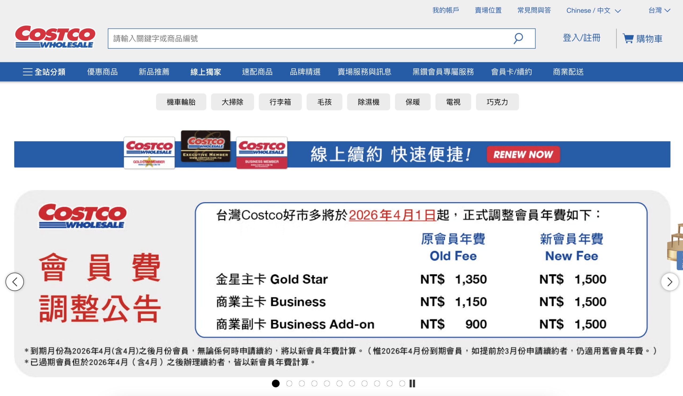
Task: Select the fifth carousel dot indicator
Action: coord(327,383)
